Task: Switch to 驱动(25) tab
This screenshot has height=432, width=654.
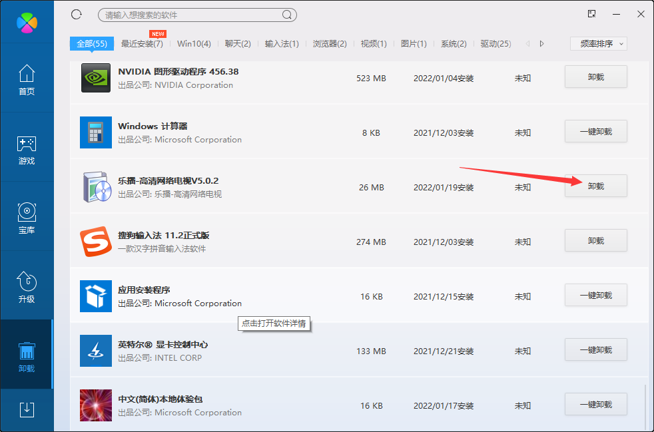Action: click(496, 44)
